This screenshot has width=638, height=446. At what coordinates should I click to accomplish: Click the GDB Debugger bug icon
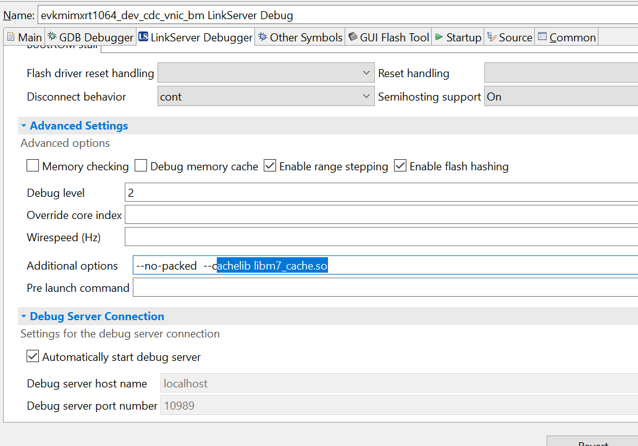click(x=52, y=37)
